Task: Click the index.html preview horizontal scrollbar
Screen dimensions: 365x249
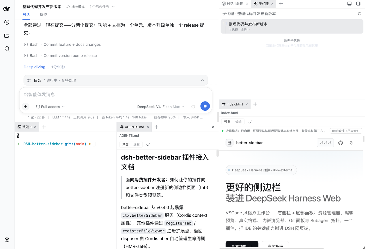Action: pos(271,248)
